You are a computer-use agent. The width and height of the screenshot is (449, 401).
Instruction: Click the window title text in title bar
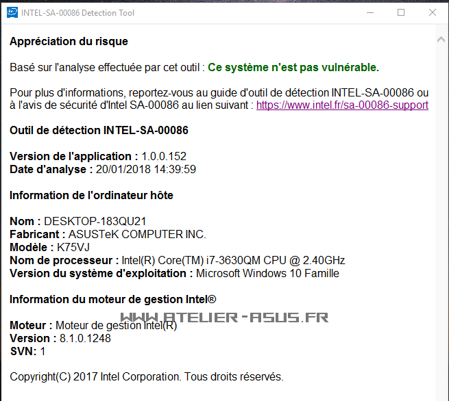pos(77,13)
